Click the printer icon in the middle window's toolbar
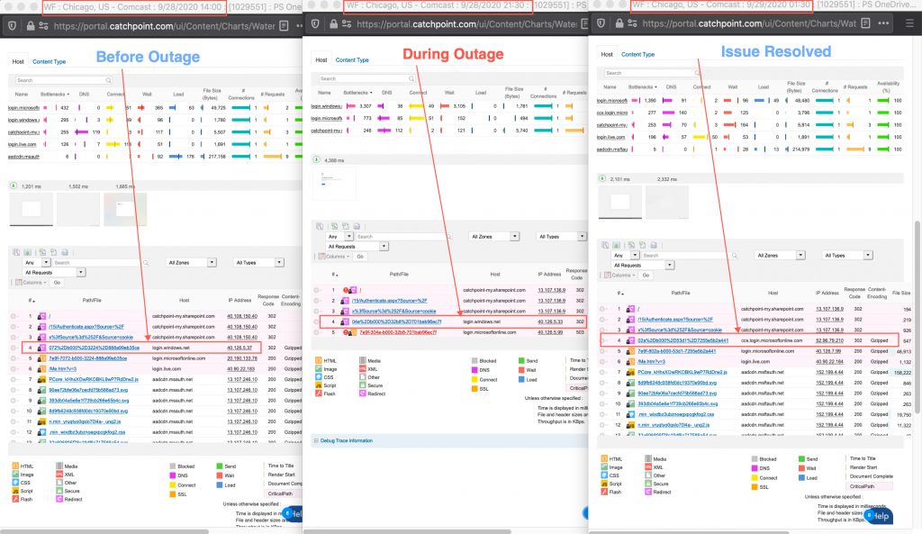 pos(357,226)
